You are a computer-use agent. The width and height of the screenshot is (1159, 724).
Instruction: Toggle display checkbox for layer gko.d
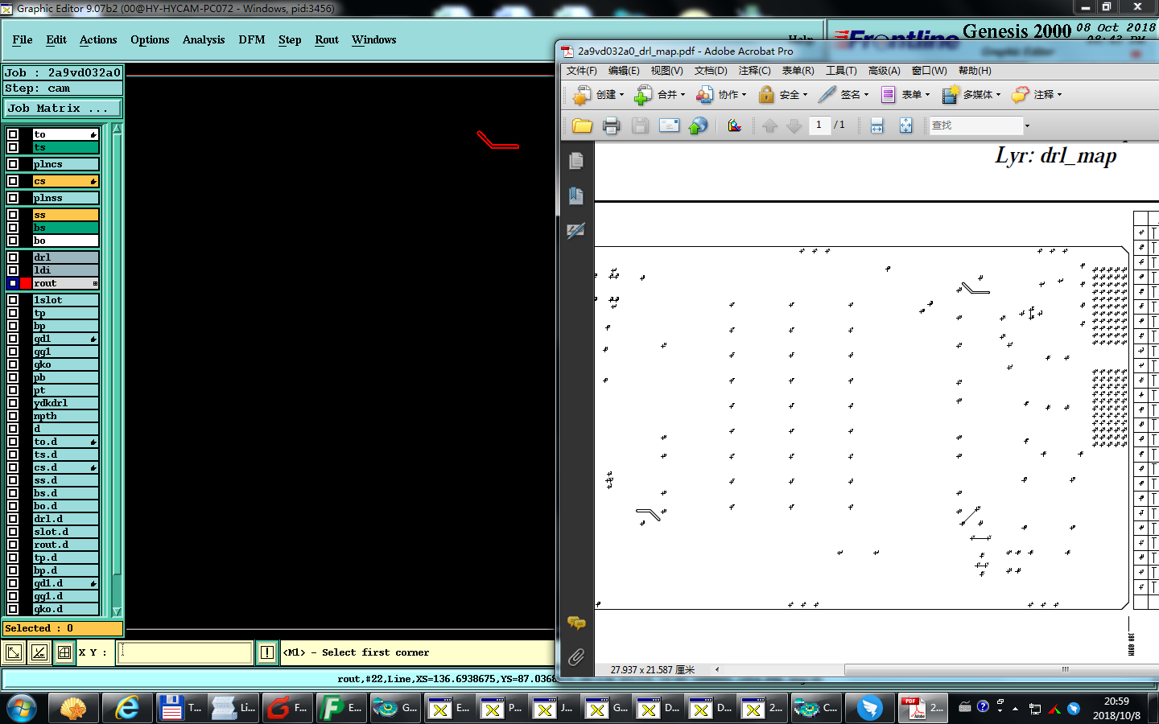tap(13, 609)
